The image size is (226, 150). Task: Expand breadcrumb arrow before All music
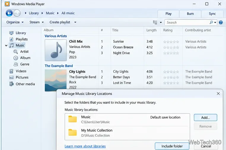(x=58, y=13)
